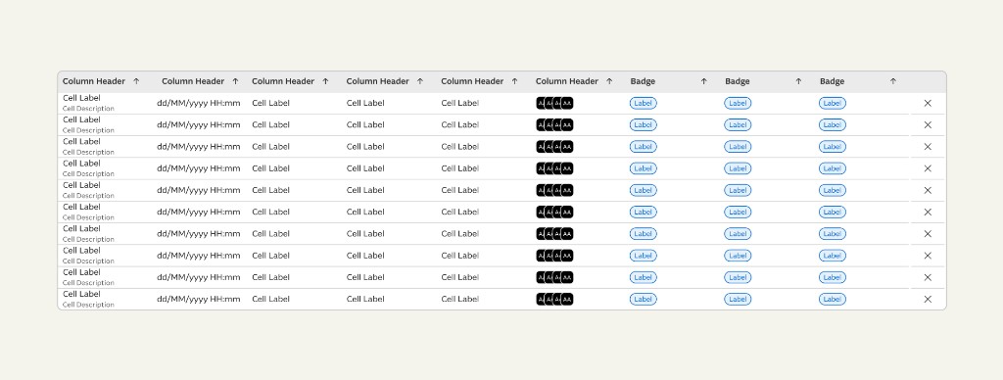Open the avatar group in the seventh row
Viewport: 1003px width, 380px height.
[x=554, y=233]
